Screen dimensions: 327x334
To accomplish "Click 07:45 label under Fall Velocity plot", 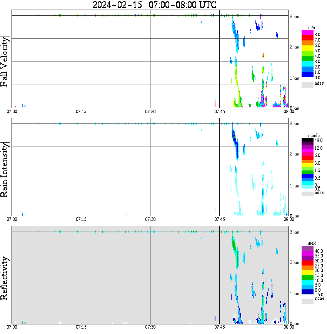I will [219, 112].
